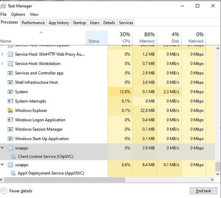The image size is (221, 198).
Task: Select Services and Controller app name
Action: pyautogui.click(x=39, y=73)
